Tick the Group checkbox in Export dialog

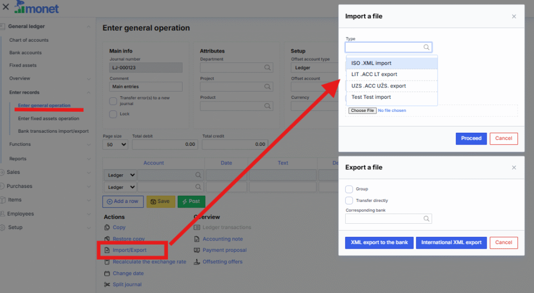pos(349,189)
